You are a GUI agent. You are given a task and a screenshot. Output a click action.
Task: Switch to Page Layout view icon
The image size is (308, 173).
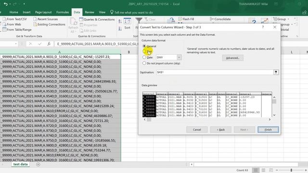pyautogui.click(x=263, y=170)
